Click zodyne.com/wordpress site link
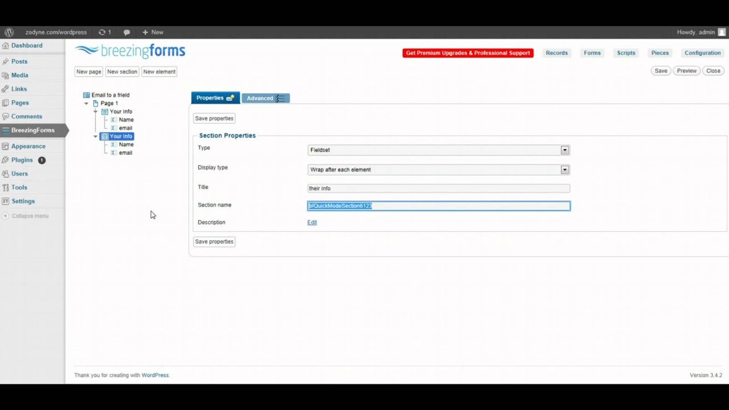Image resolution: width=729 pixels, height=410 pixels. (x=56, y=32)
